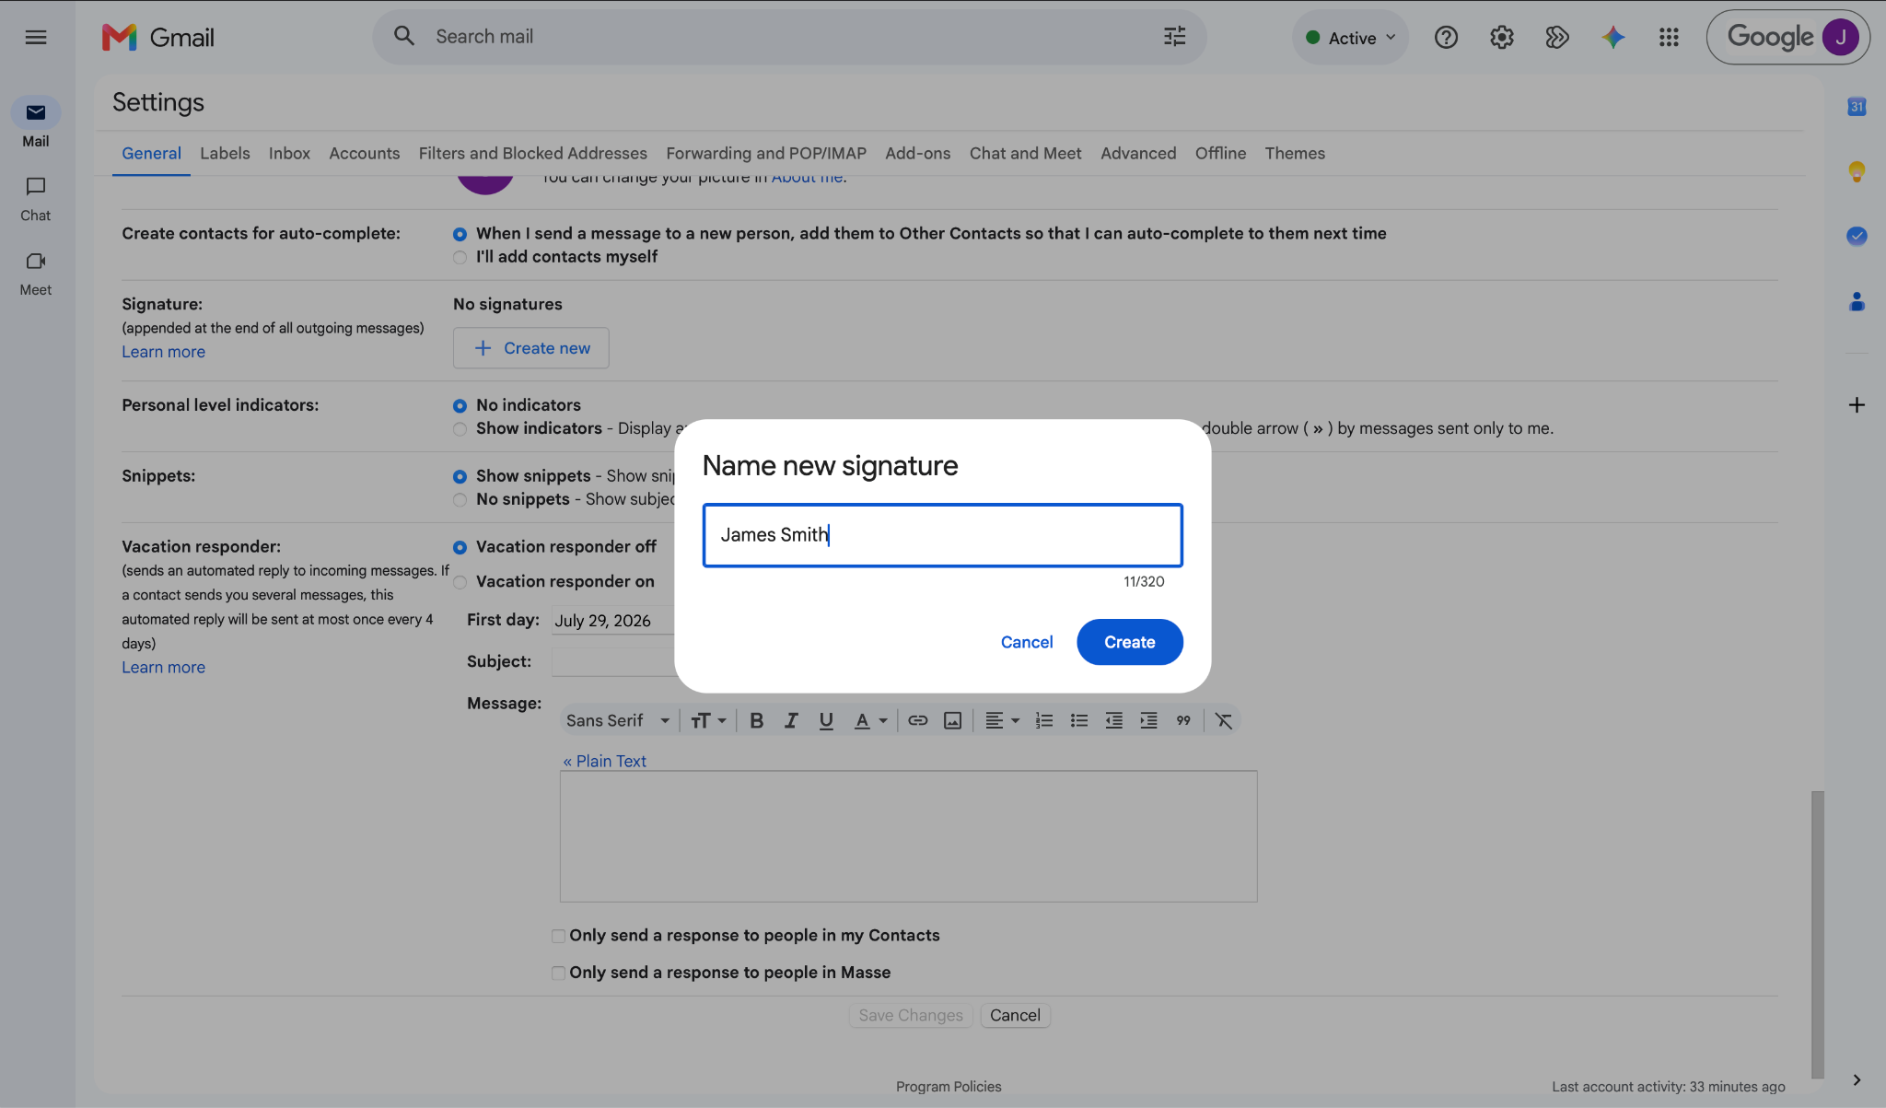Screen dimensions: 1886x1108
Task: Select auto-add to Other Contacts option
Action: coord(460,234)
